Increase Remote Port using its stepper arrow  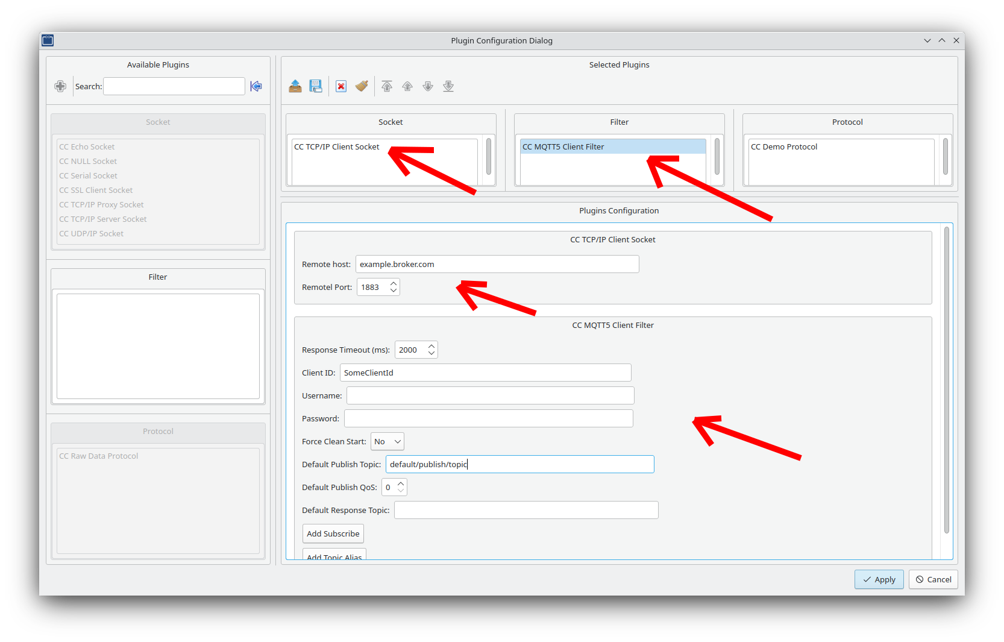[x=394, y=283]
